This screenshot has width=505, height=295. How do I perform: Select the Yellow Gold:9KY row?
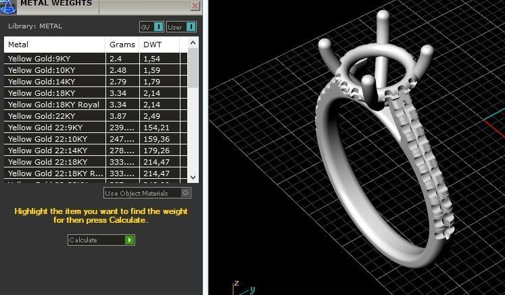pos(95,59)
